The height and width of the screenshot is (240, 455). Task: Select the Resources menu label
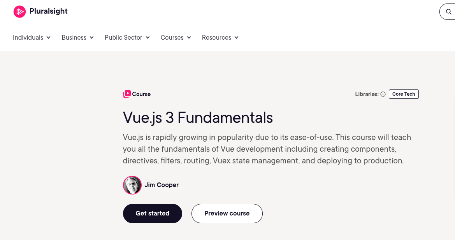click(x=216, y=38)
